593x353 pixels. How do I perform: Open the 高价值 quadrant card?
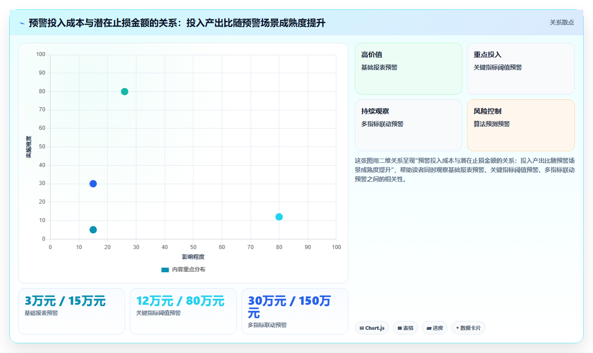(x=409, y=69)
